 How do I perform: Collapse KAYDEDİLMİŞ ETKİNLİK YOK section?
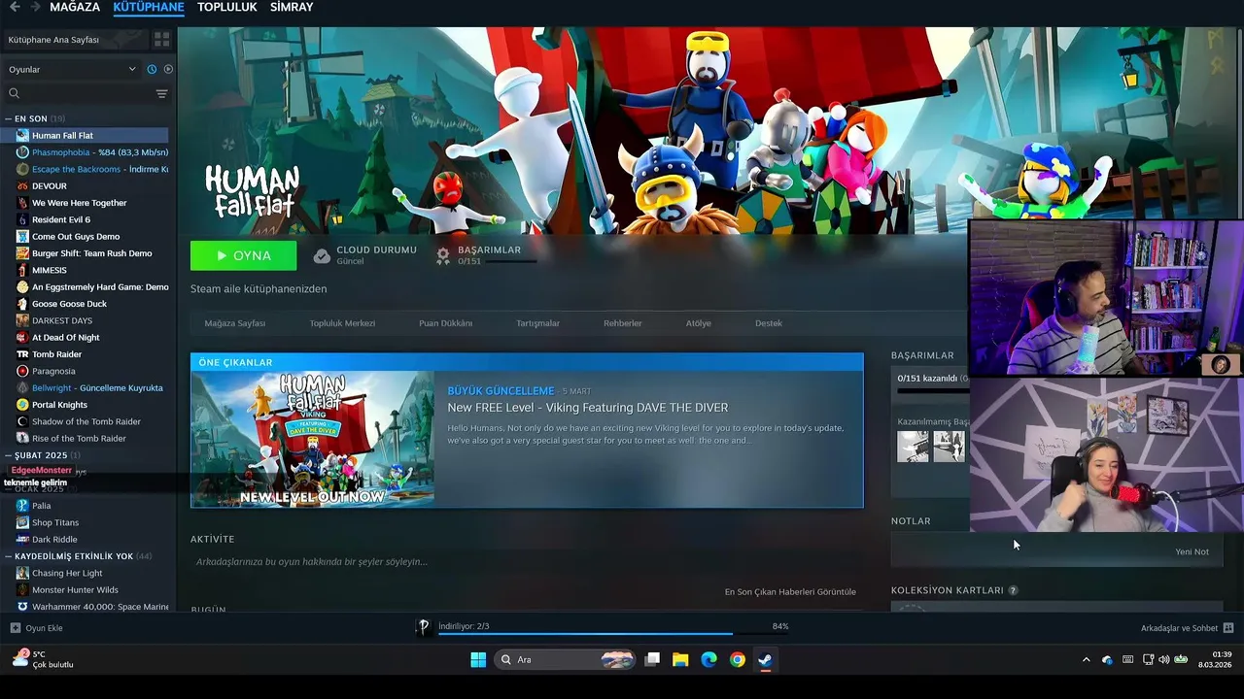(9, 556)
